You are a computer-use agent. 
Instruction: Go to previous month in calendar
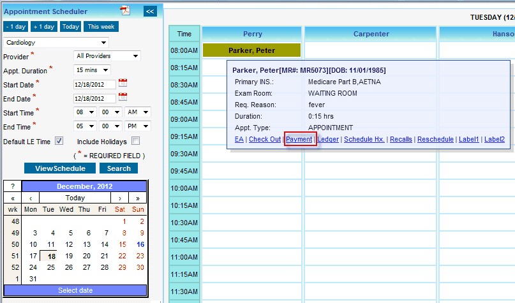click(x=31, y=198)
